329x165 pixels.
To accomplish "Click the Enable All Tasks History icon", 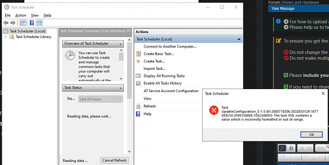I will point(138,83).
